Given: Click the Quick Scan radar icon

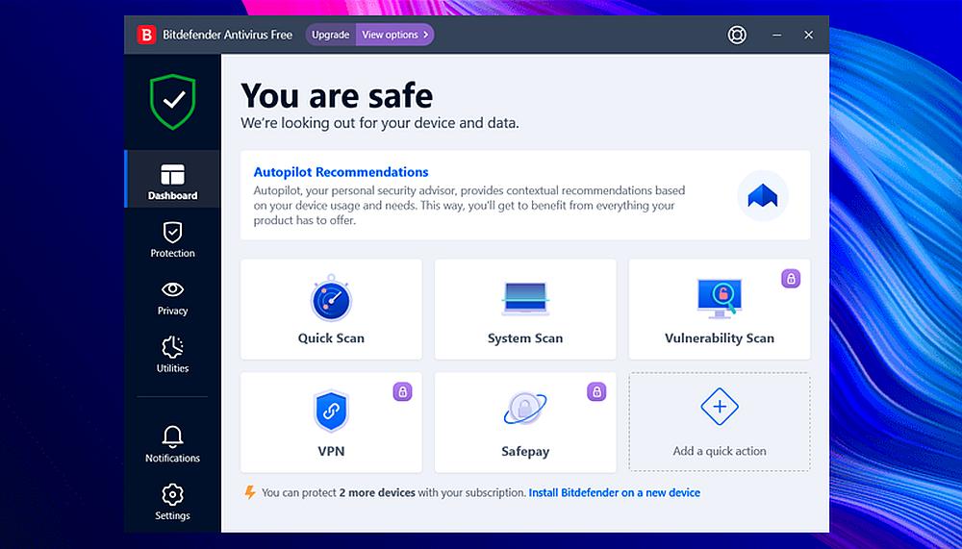Looking at the screenshot, I should (331, 298).
